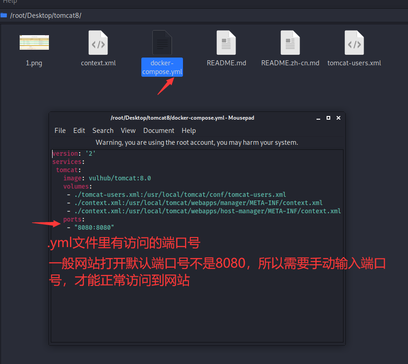Click the ports: line in editor
This screenshot has height=364, width=408.
pos(74,219)
